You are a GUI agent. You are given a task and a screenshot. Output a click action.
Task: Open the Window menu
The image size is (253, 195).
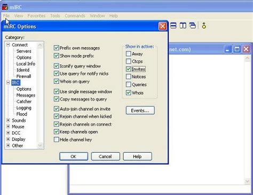(x=97, y=15)
